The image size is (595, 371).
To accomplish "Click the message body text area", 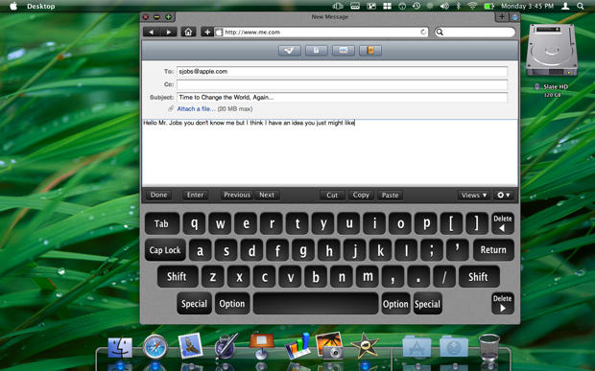I will (x=330, y=152).
